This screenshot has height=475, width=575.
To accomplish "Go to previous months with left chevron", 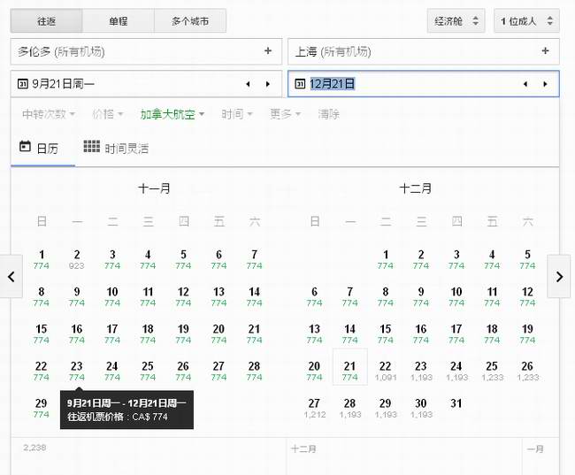I will [x=11, y=277].
